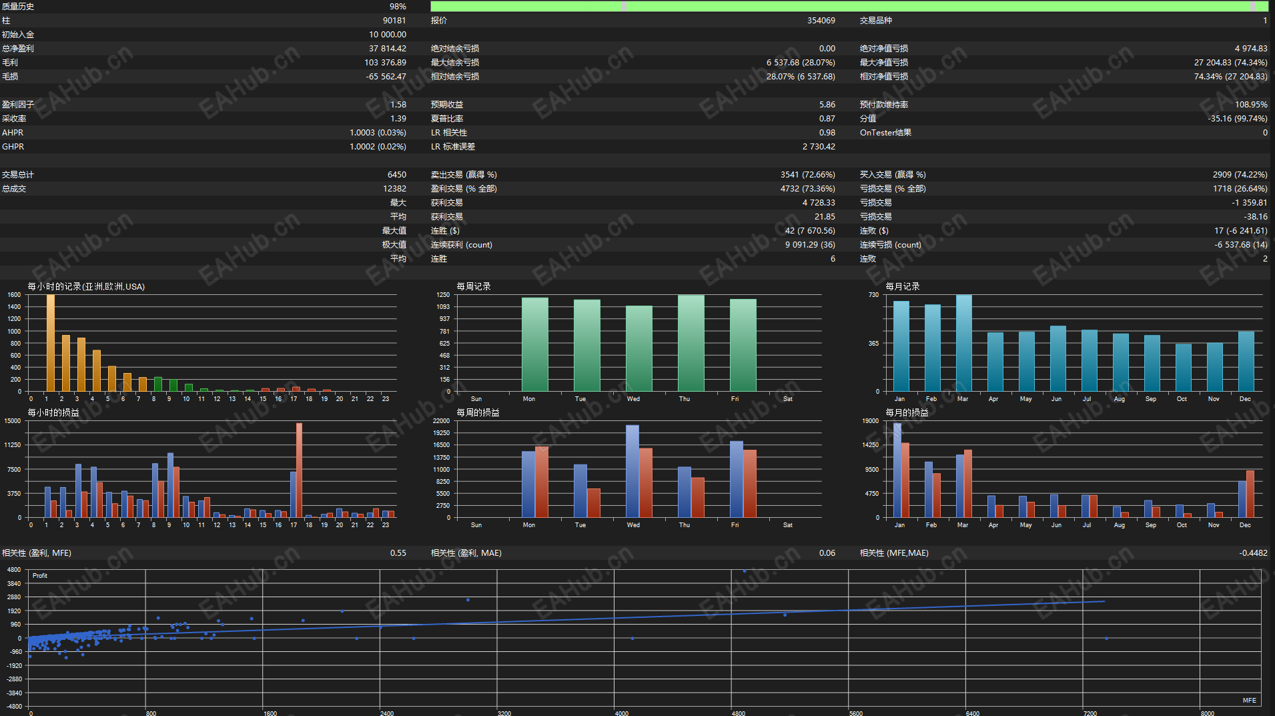Click the 每周记录 chart title
The width and height of the screenshot is (1275, 716).
coord(474,287)
